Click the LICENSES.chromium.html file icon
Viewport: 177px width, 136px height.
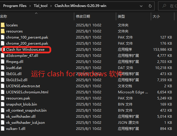pos(3,92)
